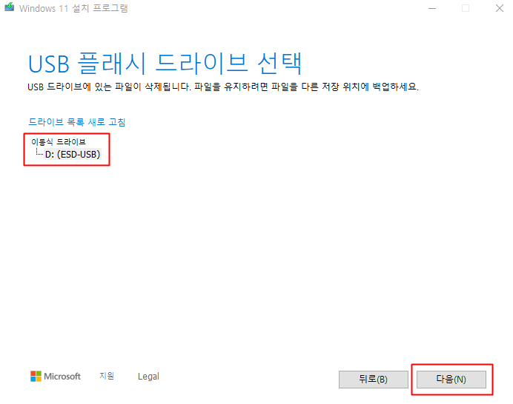Click the Microsoft logo

[56, 376]
